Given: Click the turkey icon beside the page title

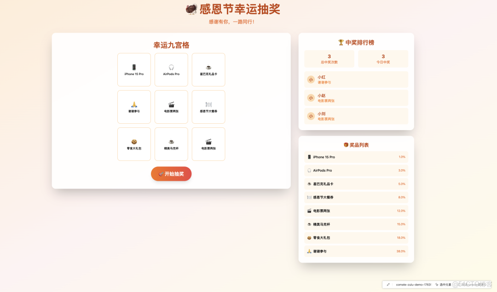Looking at the screenshot, I should tap(191, 9).
